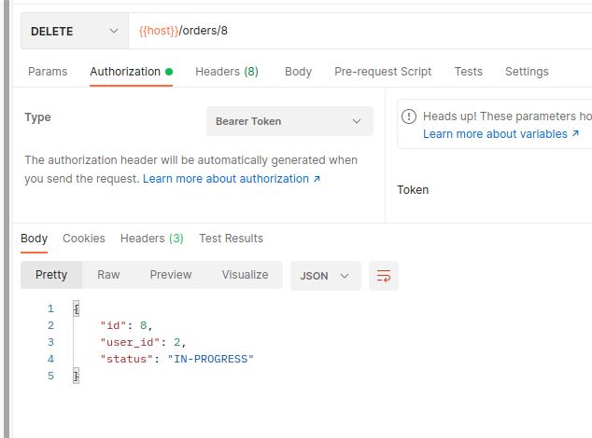Toggle the wrap lines icon
The width and height of the screenshot is (592, 438).
[x=384, y=276]
